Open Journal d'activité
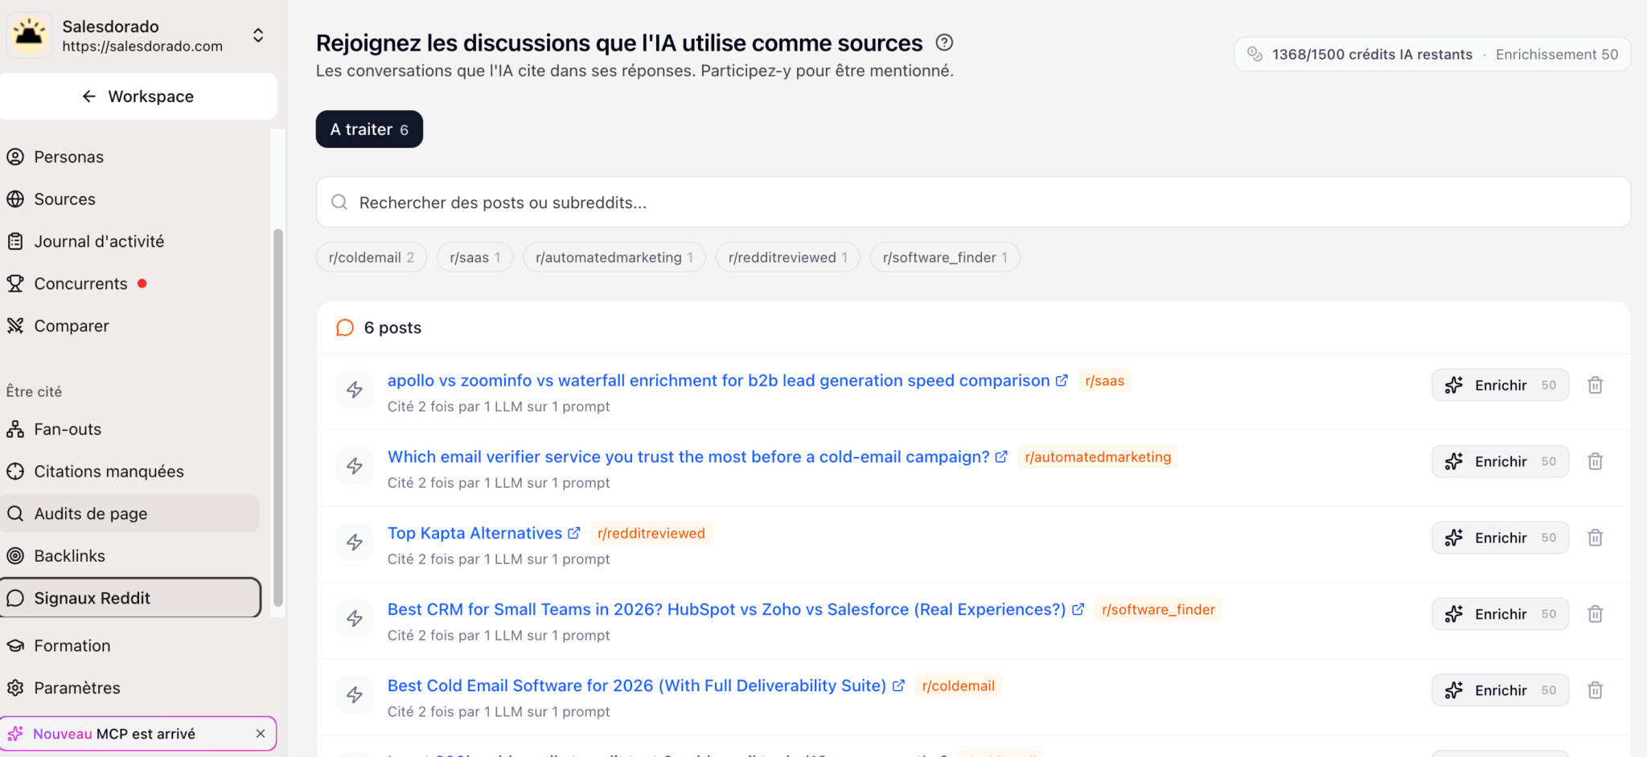The height and width of the screenshot is (757, 1647). pyautogui.click(x=99, y=241)
